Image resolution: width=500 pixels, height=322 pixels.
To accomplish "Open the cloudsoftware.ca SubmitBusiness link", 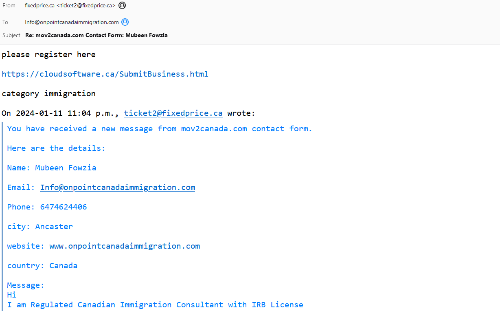I will [105, 74].
